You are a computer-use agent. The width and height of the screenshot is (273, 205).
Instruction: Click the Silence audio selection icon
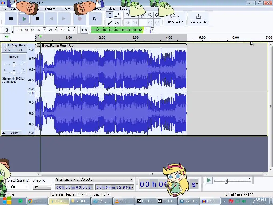tap(135, 23)
